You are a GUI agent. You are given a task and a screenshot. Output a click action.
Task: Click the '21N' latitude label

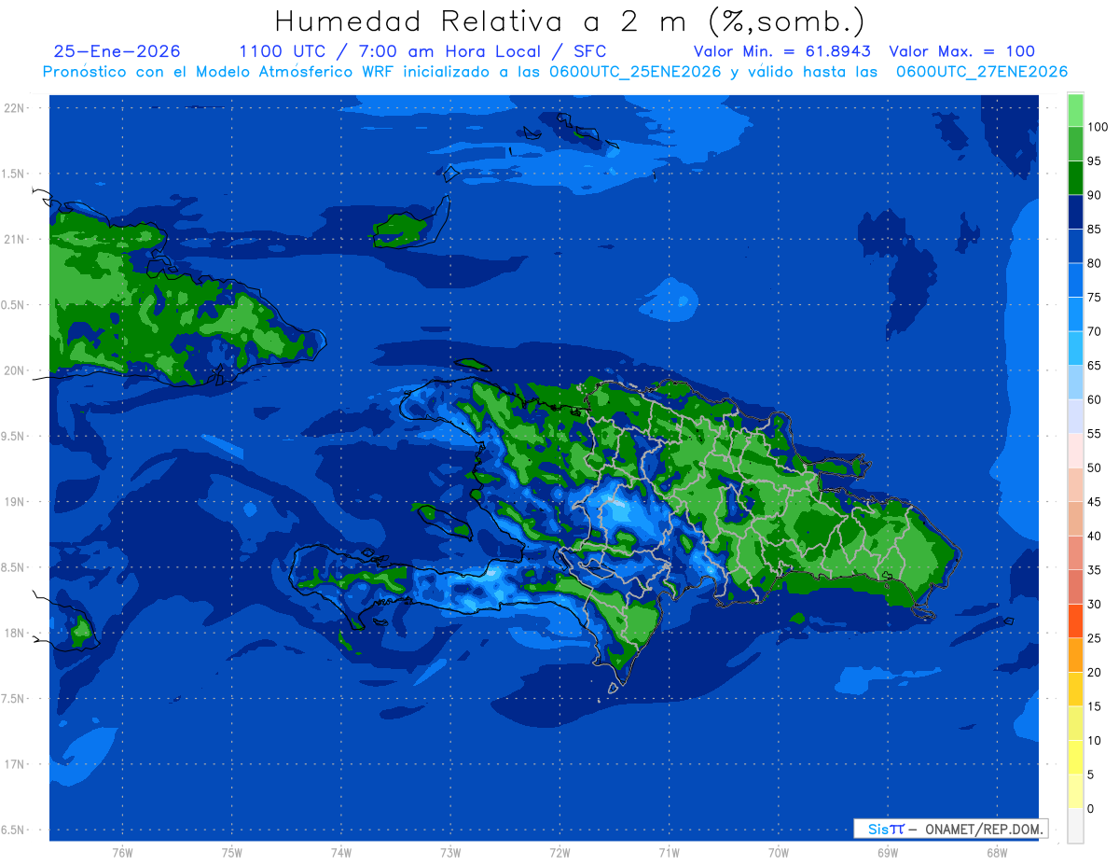pos(15,239)
